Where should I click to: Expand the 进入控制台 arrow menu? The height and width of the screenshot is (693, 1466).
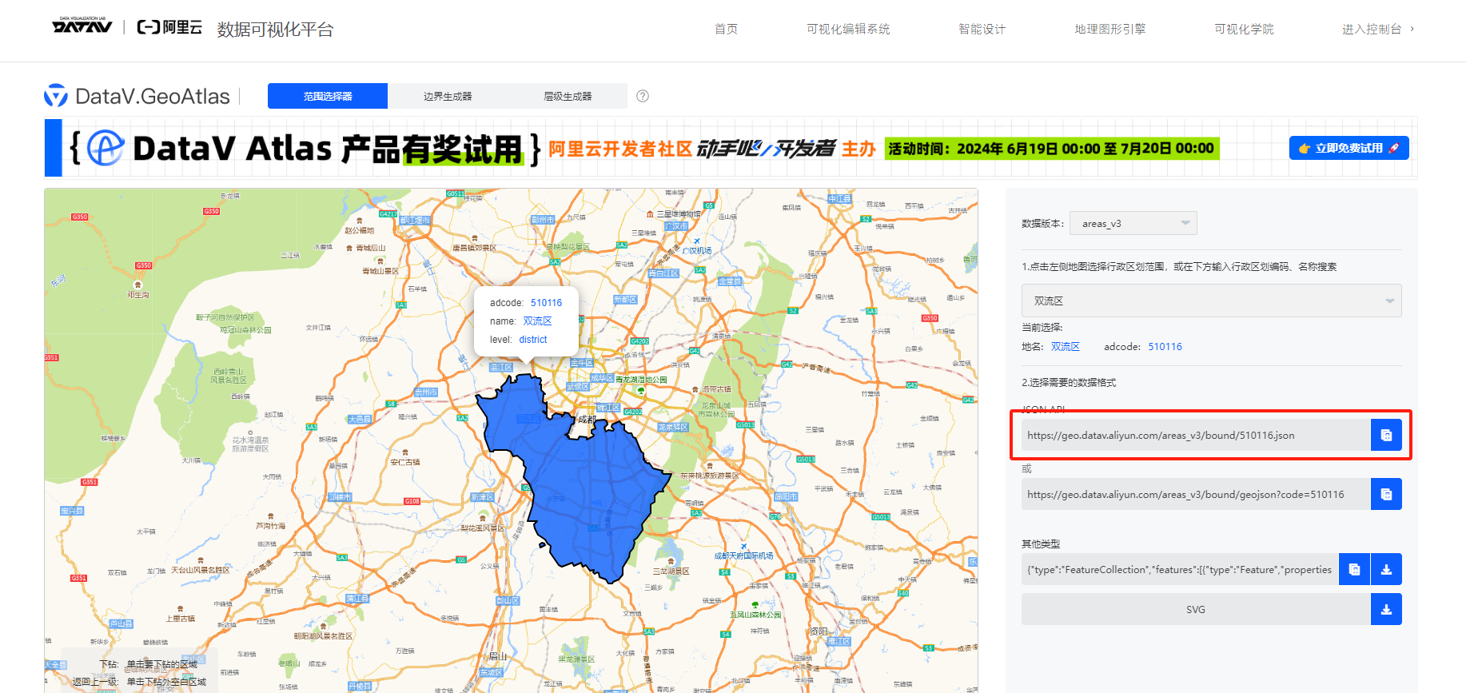click(1412, 29)
